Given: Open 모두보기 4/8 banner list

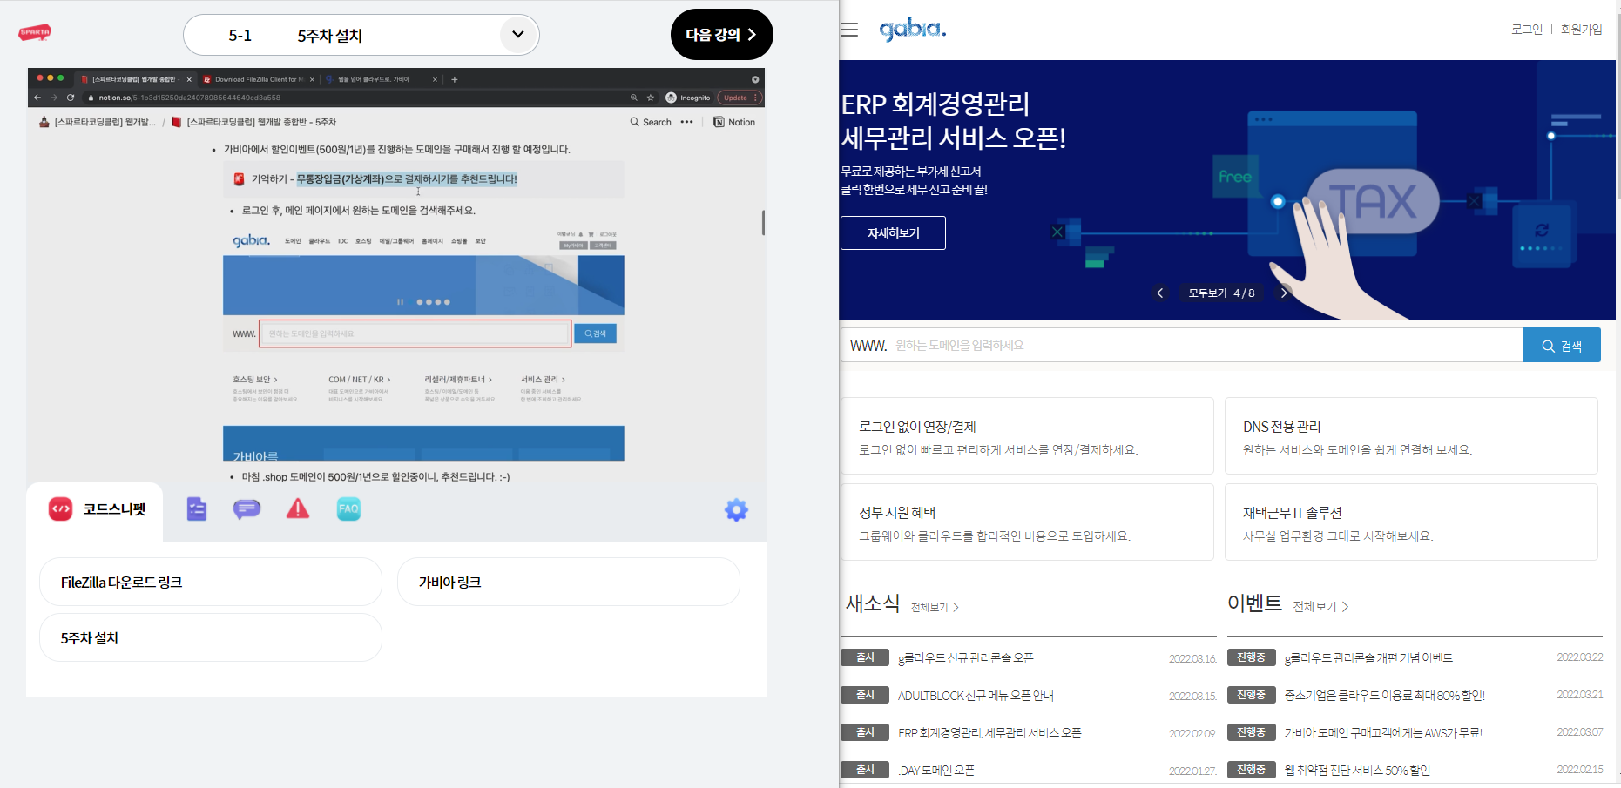Looking at the screenshot, I should pyautogui.click(x=1221, y=293).
